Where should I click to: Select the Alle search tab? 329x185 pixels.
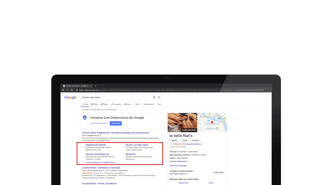pyautogui.click(x=85, y=104)
